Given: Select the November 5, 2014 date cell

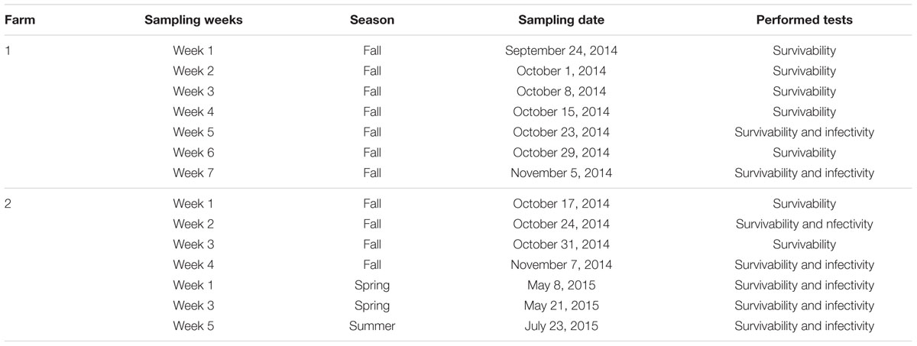Looking at the screenshot, I should click(561, 173).
